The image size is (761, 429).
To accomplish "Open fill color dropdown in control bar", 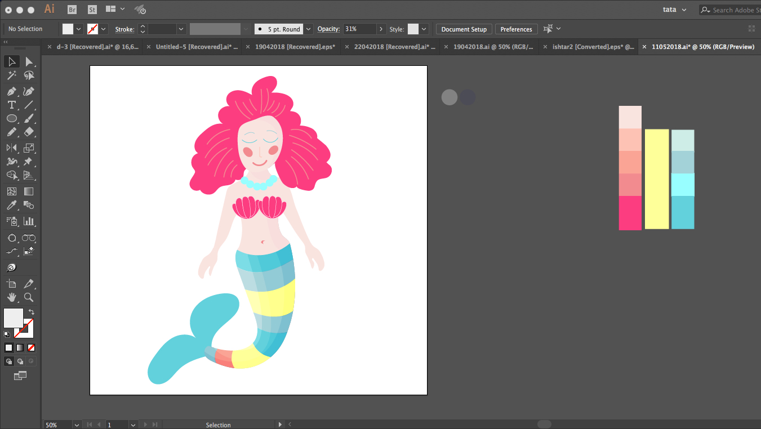I will [78, 29].
